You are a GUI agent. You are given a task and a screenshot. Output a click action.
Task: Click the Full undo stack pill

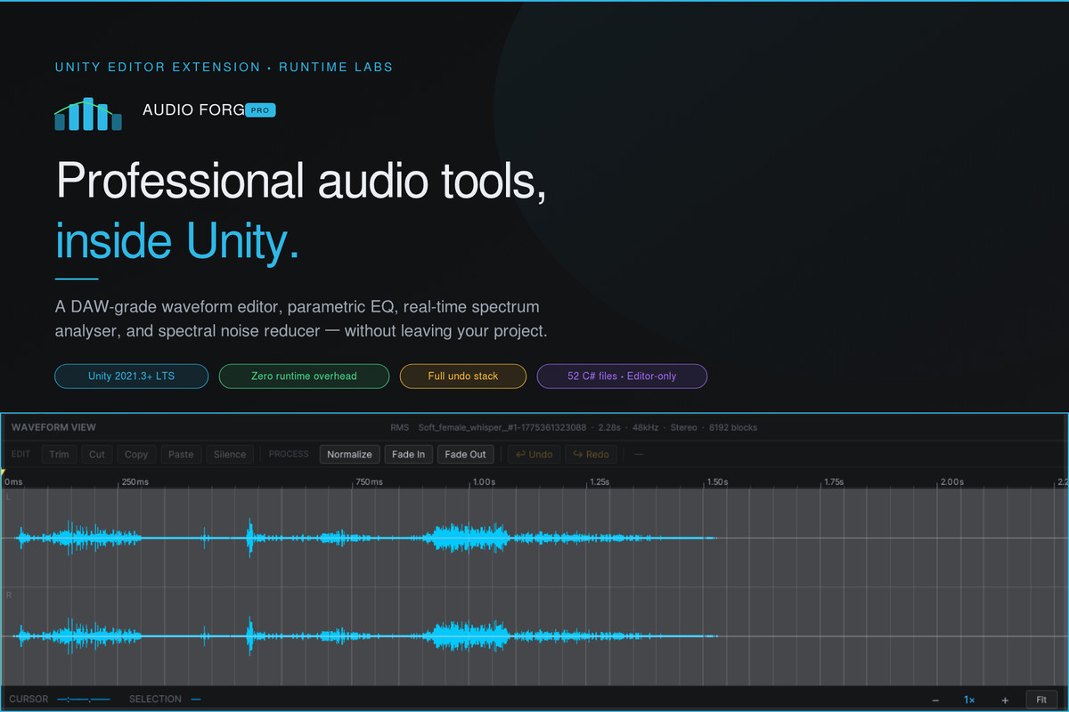point(463,376)
